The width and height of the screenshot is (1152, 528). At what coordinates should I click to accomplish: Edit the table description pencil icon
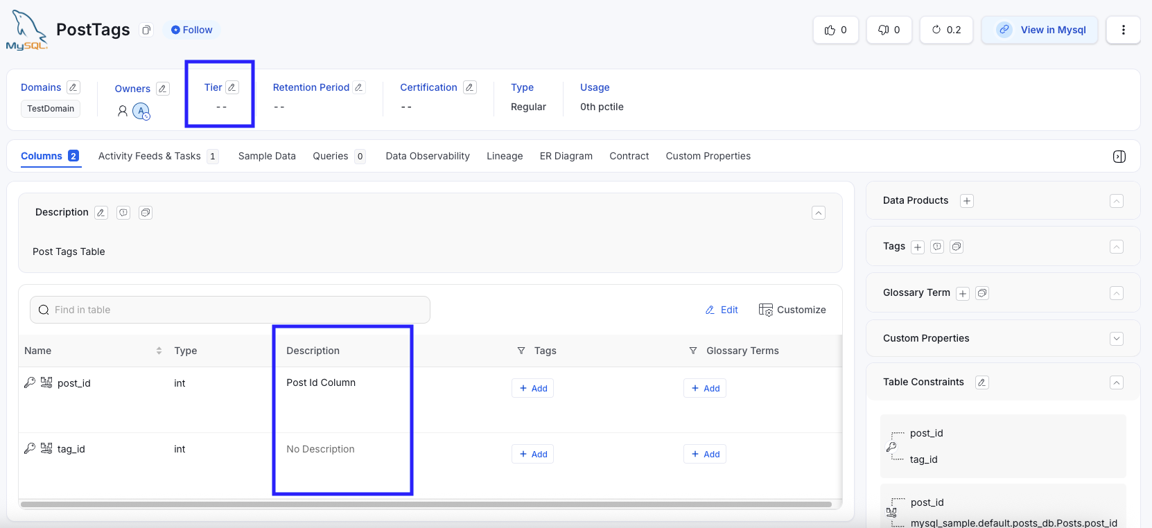101,213
